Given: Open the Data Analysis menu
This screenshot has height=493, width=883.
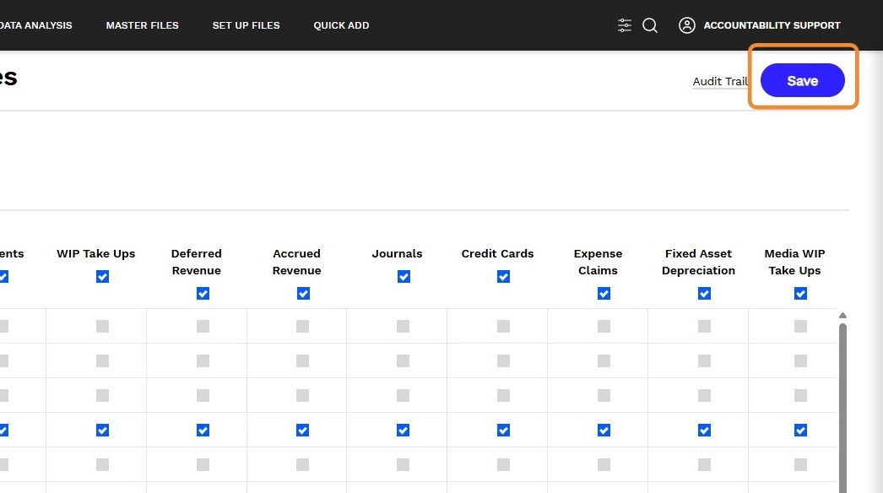Looking at the screenshot, I should pos(35,25).
